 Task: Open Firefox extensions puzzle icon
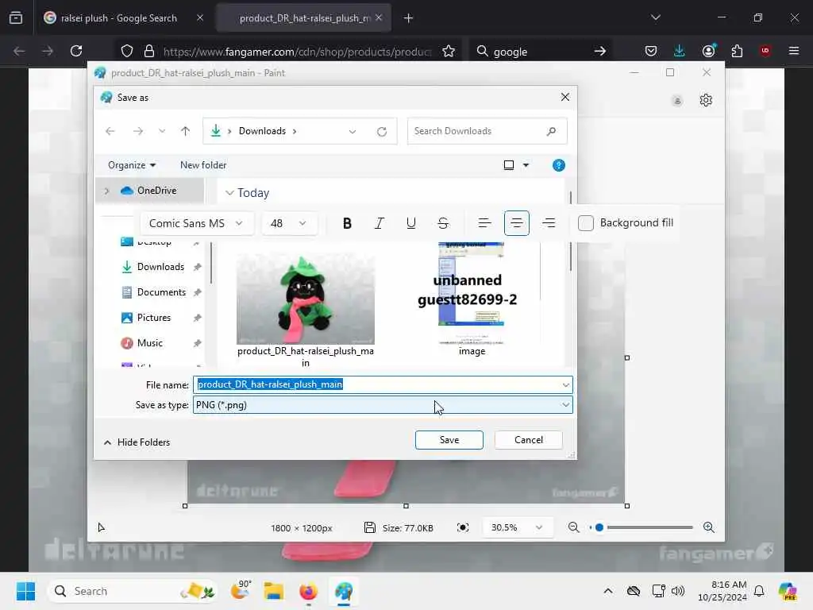pos(737,51)
